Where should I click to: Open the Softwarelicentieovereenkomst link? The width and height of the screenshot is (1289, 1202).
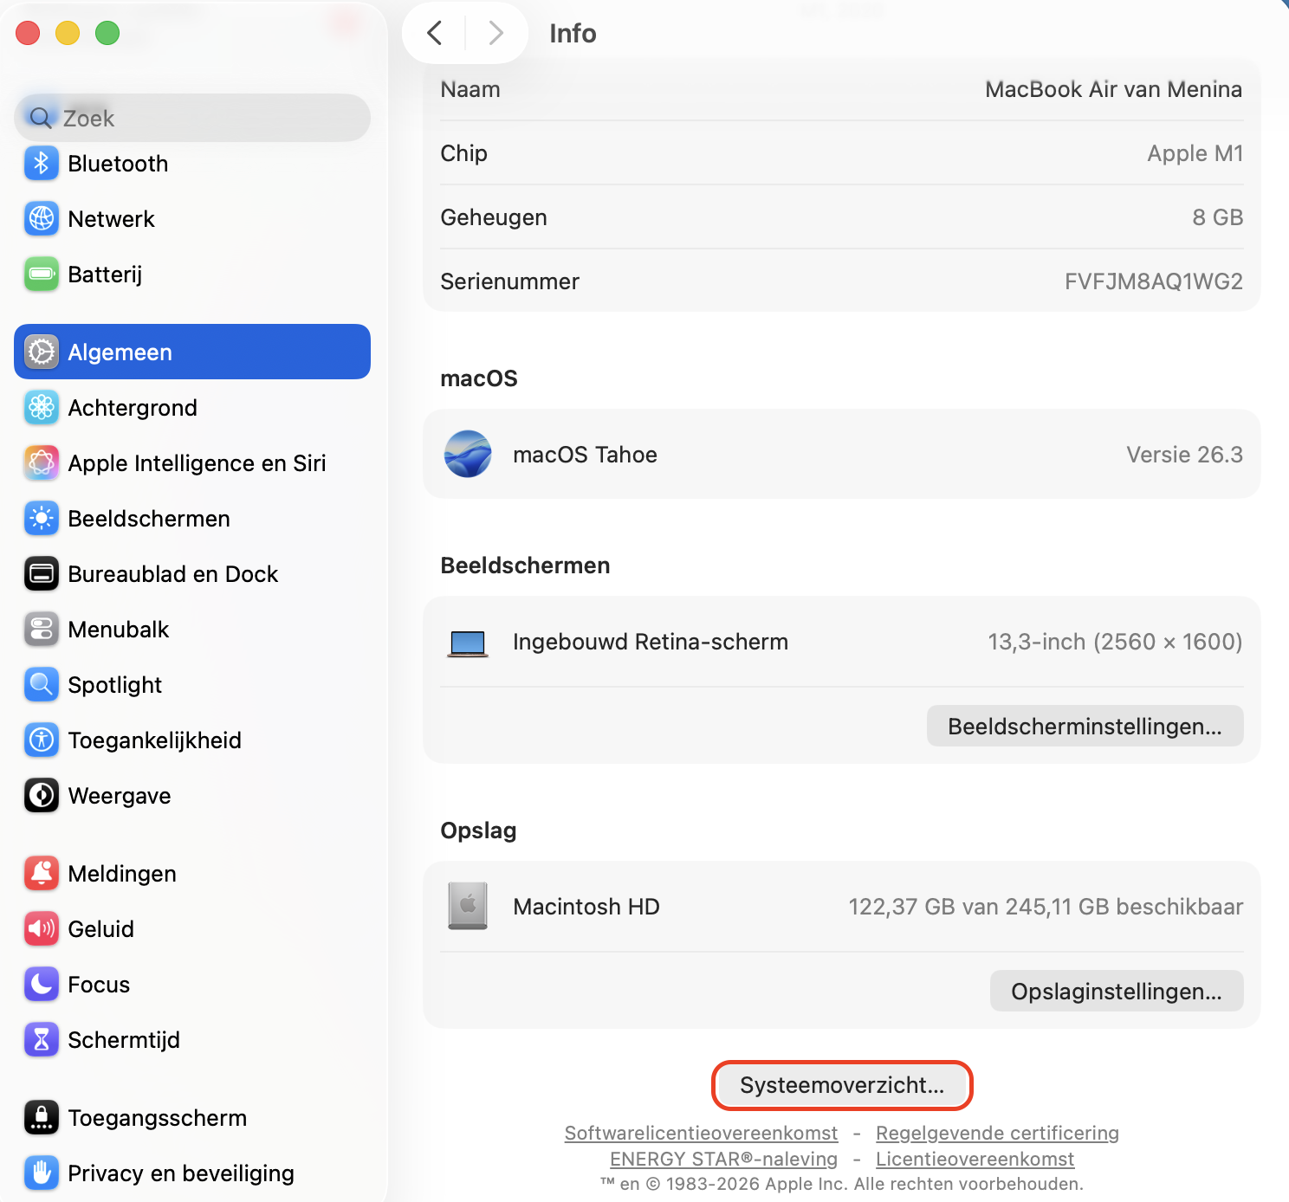(700, 1132)
